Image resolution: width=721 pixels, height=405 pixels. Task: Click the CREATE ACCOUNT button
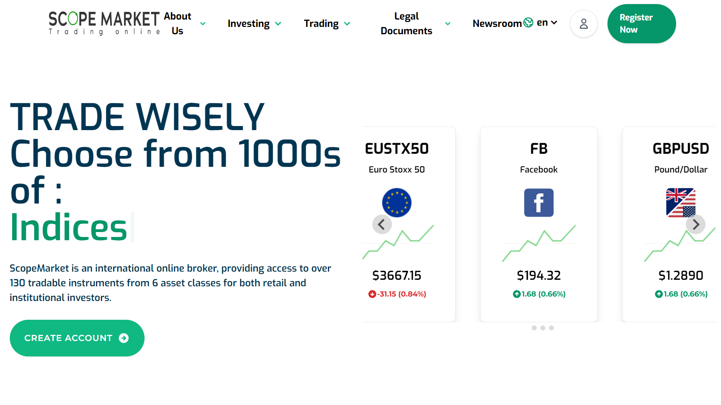tap(77, 338)
